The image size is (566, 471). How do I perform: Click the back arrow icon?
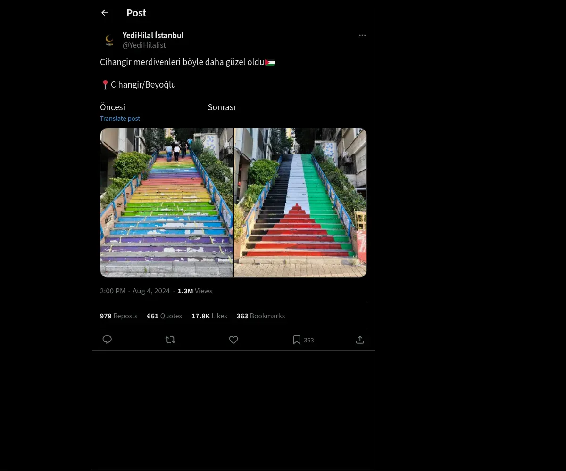105,13
